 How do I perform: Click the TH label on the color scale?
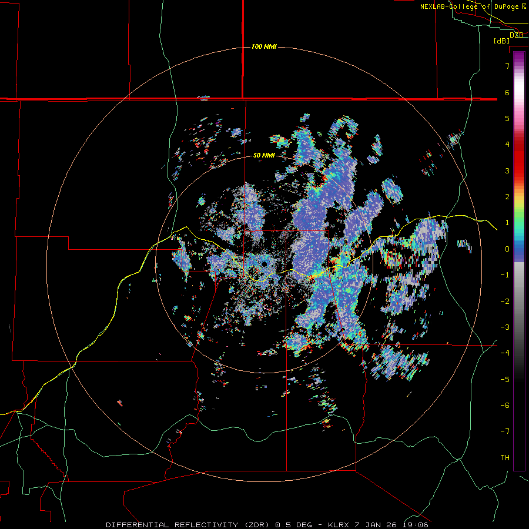pyautogui.click(x=505, y=458)
